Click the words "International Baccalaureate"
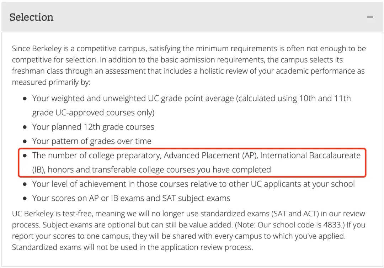 pos(310,156)
